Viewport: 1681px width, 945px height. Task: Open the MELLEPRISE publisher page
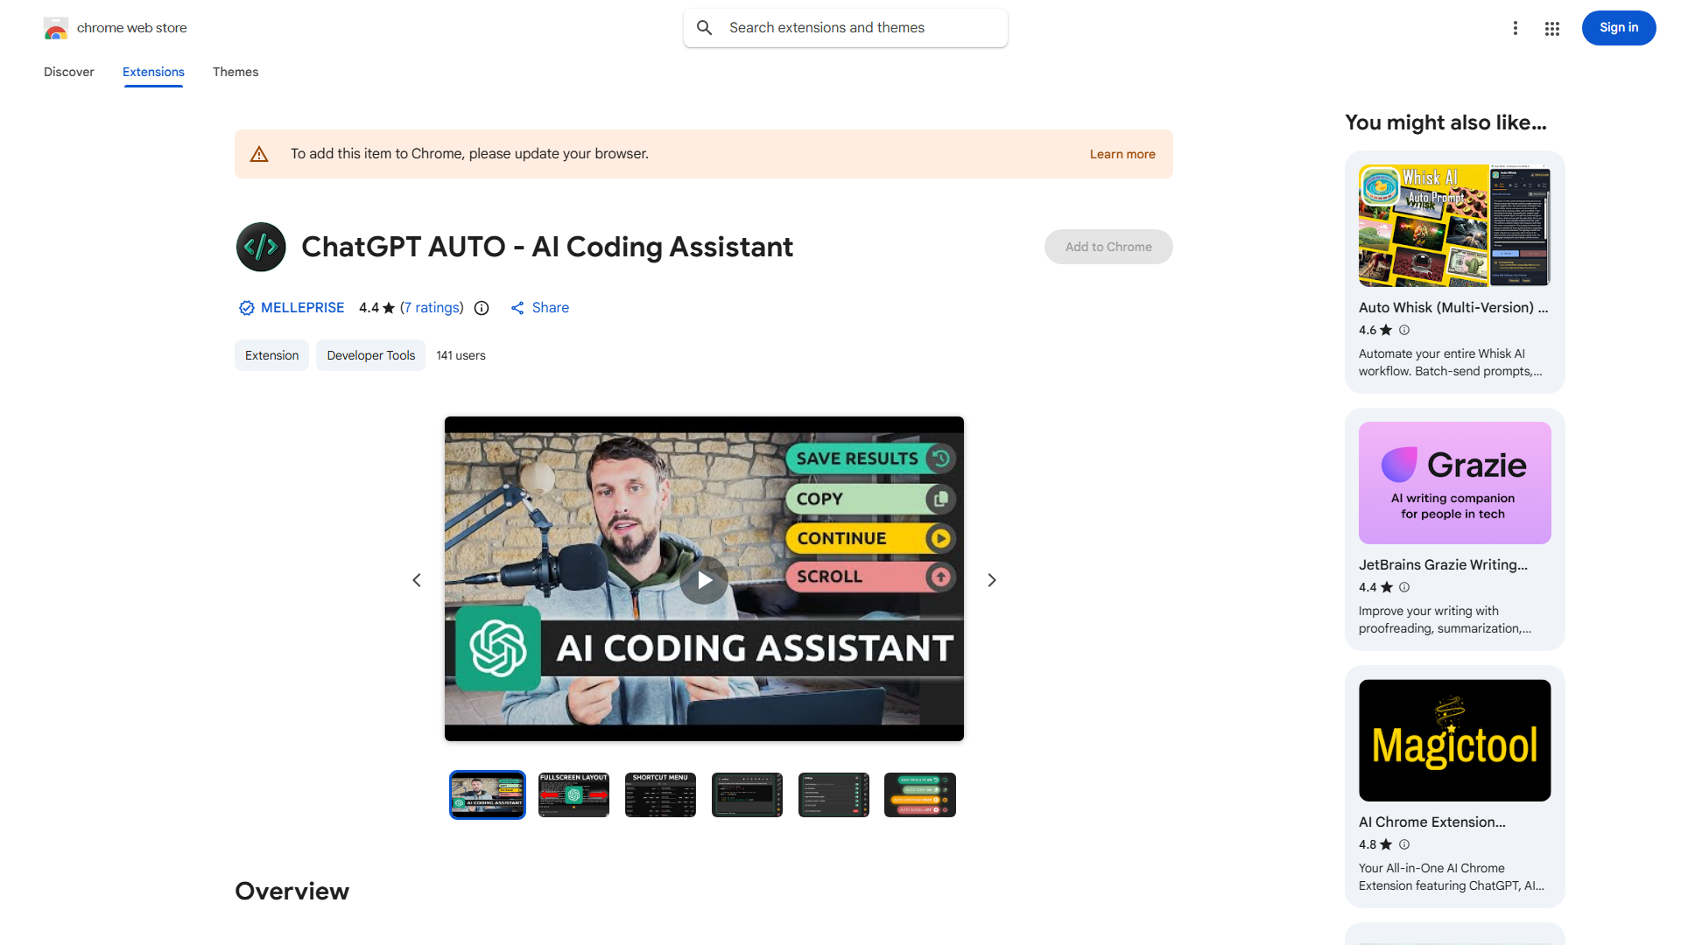point(302,307)
